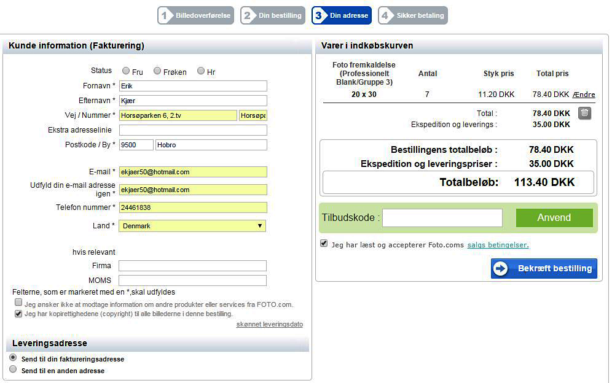
Task: Toggle acceptance of salgs betingelser checkbox
Action: 324,244
